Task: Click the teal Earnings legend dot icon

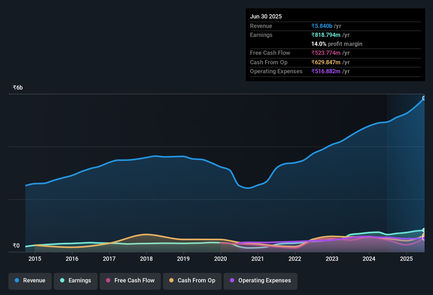Action: (62, 281)
